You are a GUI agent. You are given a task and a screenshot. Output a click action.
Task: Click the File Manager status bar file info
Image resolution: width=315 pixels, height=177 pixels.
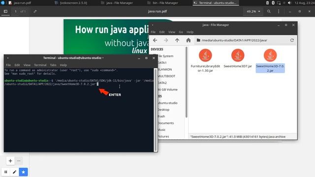238,137
